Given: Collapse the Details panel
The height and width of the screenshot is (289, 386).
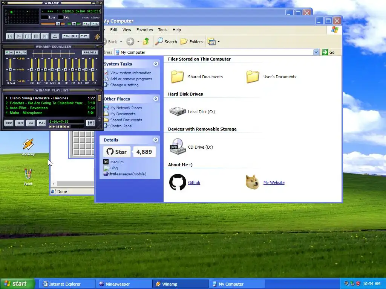Looking at the screenshot, I should (x=156, y=140).
